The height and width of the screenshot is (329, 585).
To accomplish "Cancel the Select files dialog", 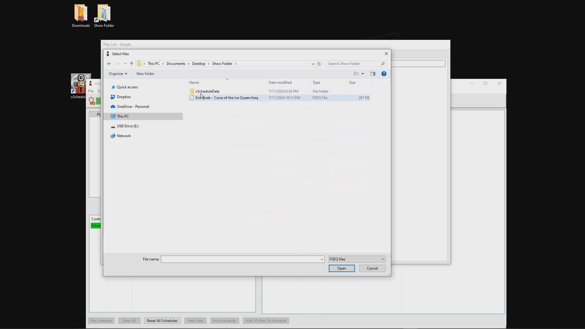I will click(x=372, y=268).
